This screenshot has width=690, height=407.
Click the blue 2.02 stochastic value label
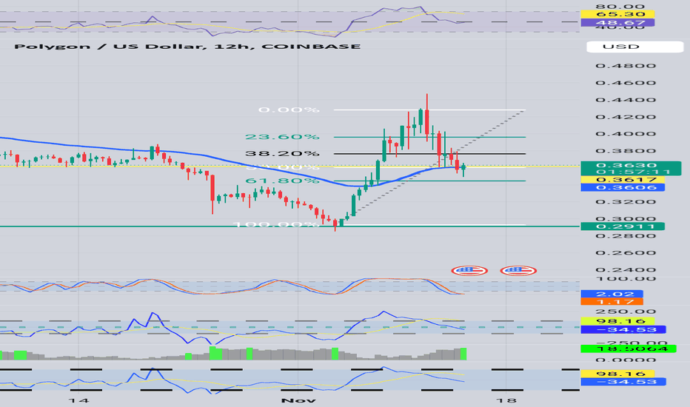[x=612, y=294]
